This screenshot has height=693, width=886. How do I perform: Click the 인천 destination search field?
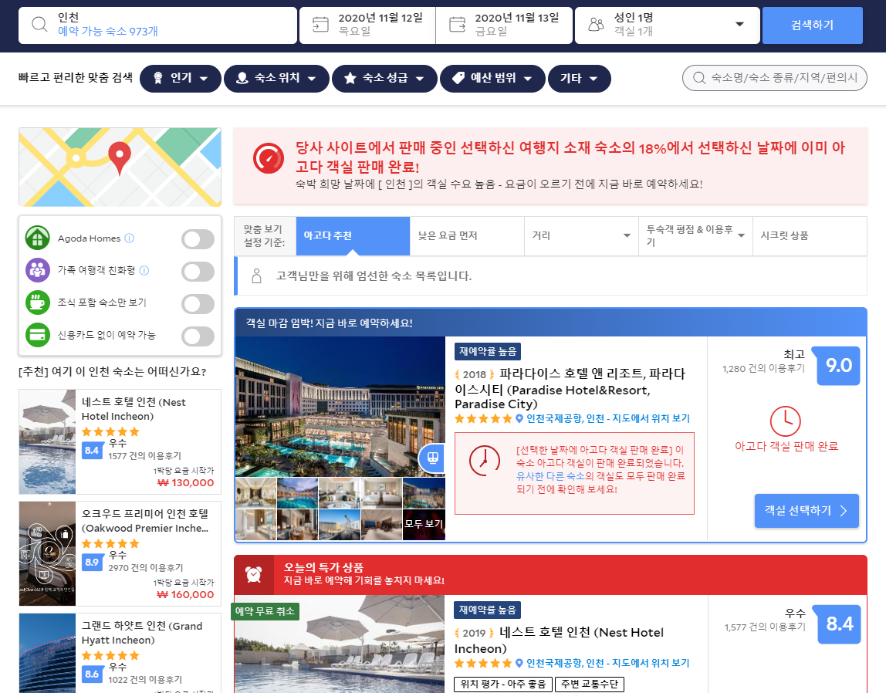click(157, 25)
